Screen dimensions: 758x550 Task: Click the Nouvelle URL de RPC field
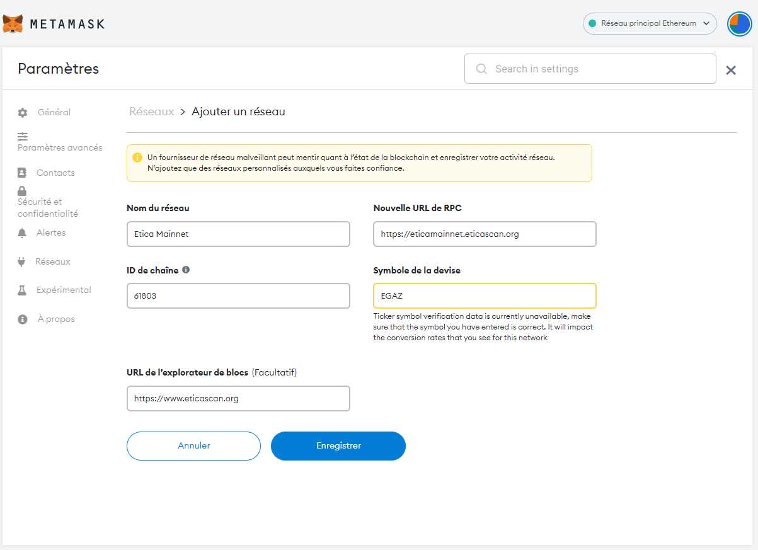tap(485, 234)
